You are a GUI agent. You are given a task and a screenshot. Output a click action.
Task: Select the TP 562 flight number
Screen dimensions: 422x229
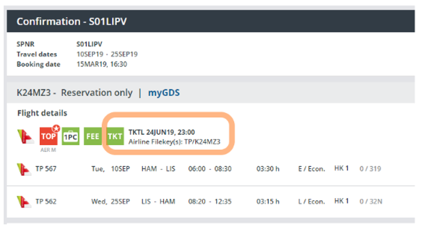pyautogui.click(x=46, y=201)
